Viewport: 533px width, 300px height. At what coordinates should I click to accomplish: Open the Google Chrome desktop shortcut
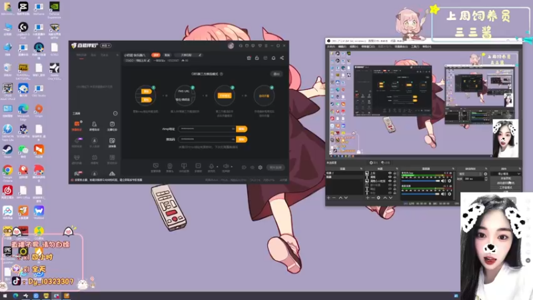tap(7, 171)
